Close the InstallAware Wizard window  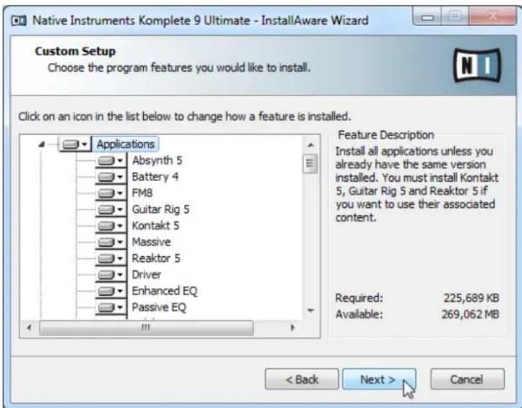pos(493,17)
